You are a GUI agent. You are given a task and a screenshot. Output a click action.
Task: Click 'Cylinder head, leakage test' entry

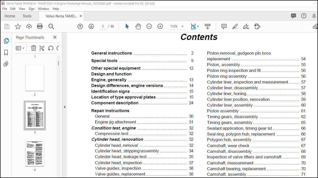click(144, 157)
